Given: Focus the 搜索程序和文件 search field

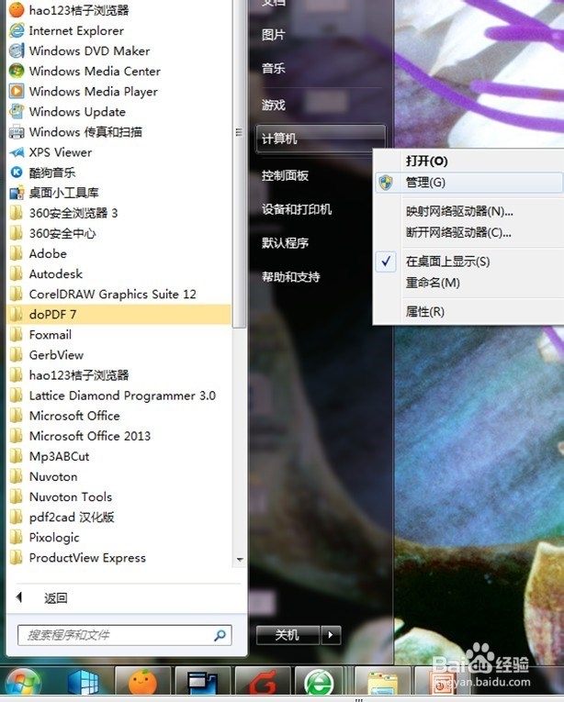Looking at the screenshot, I should coord(125,635).
